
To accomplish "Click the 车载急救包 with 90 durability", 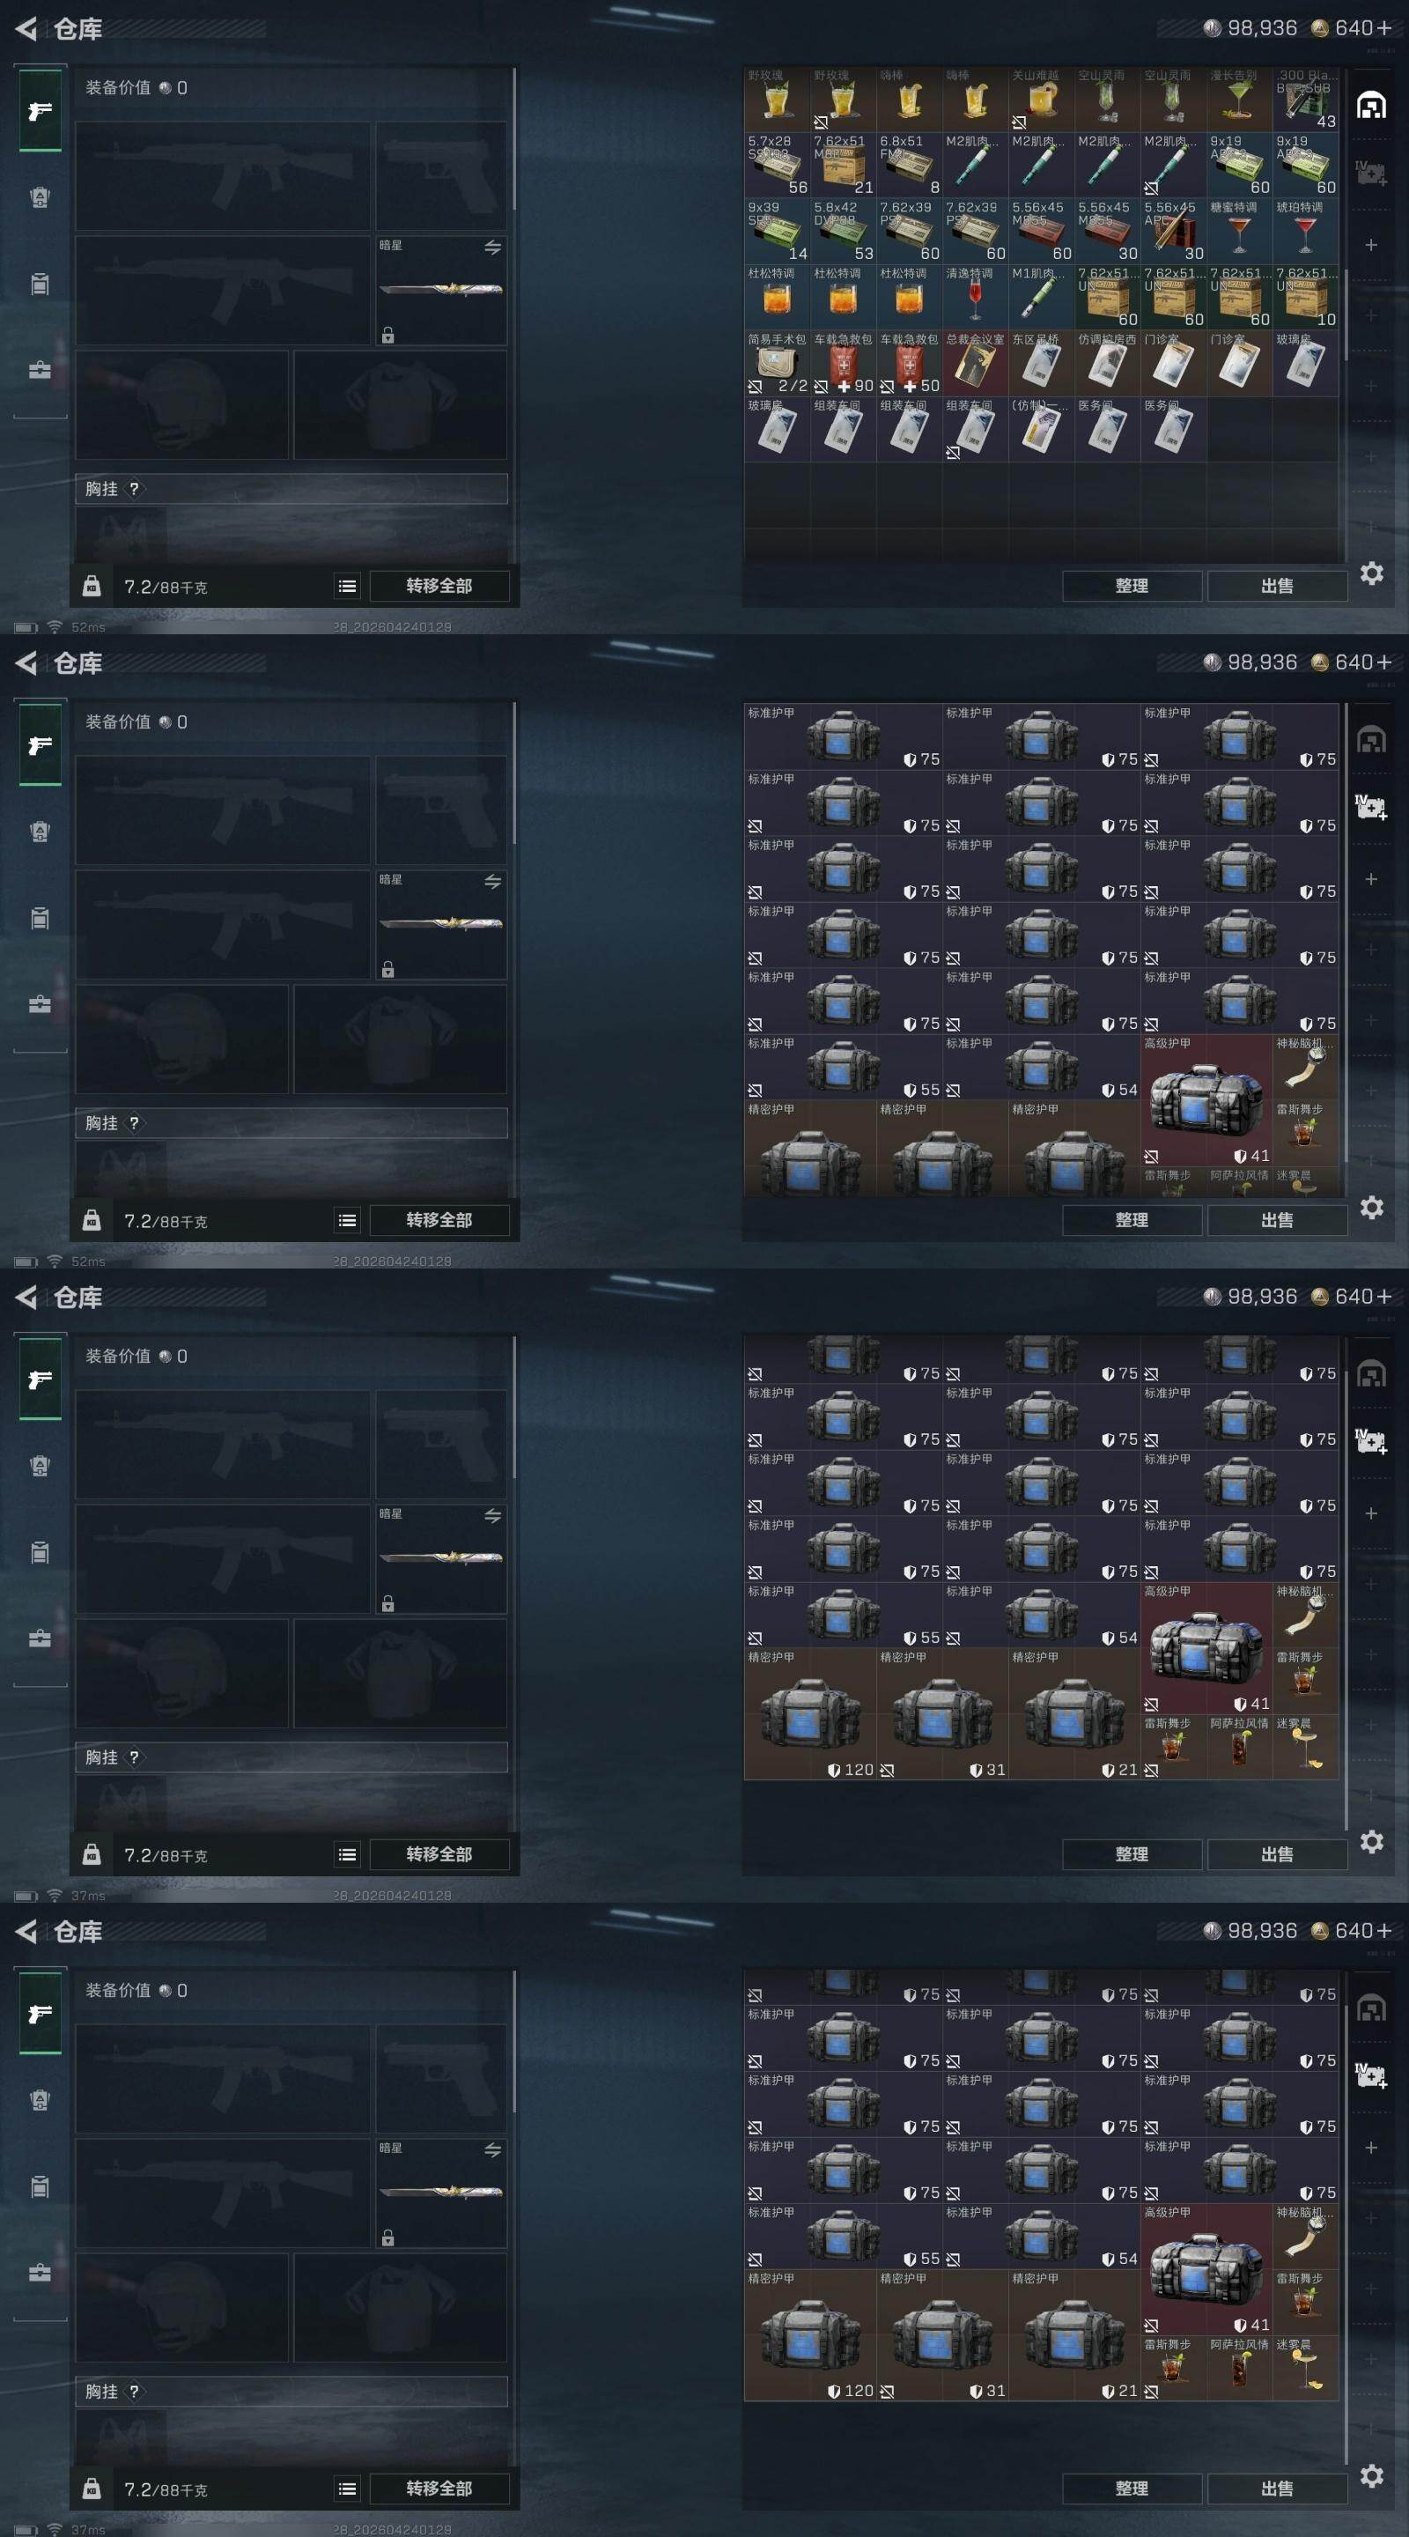I will (843, 364).
